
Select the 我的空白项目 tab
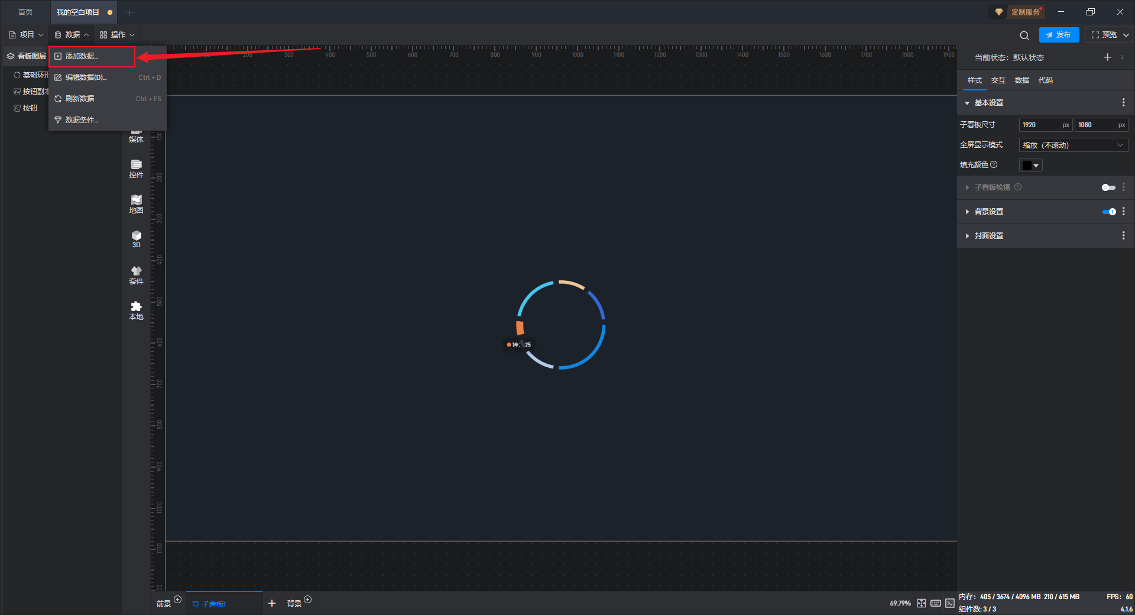coord(83,12)
